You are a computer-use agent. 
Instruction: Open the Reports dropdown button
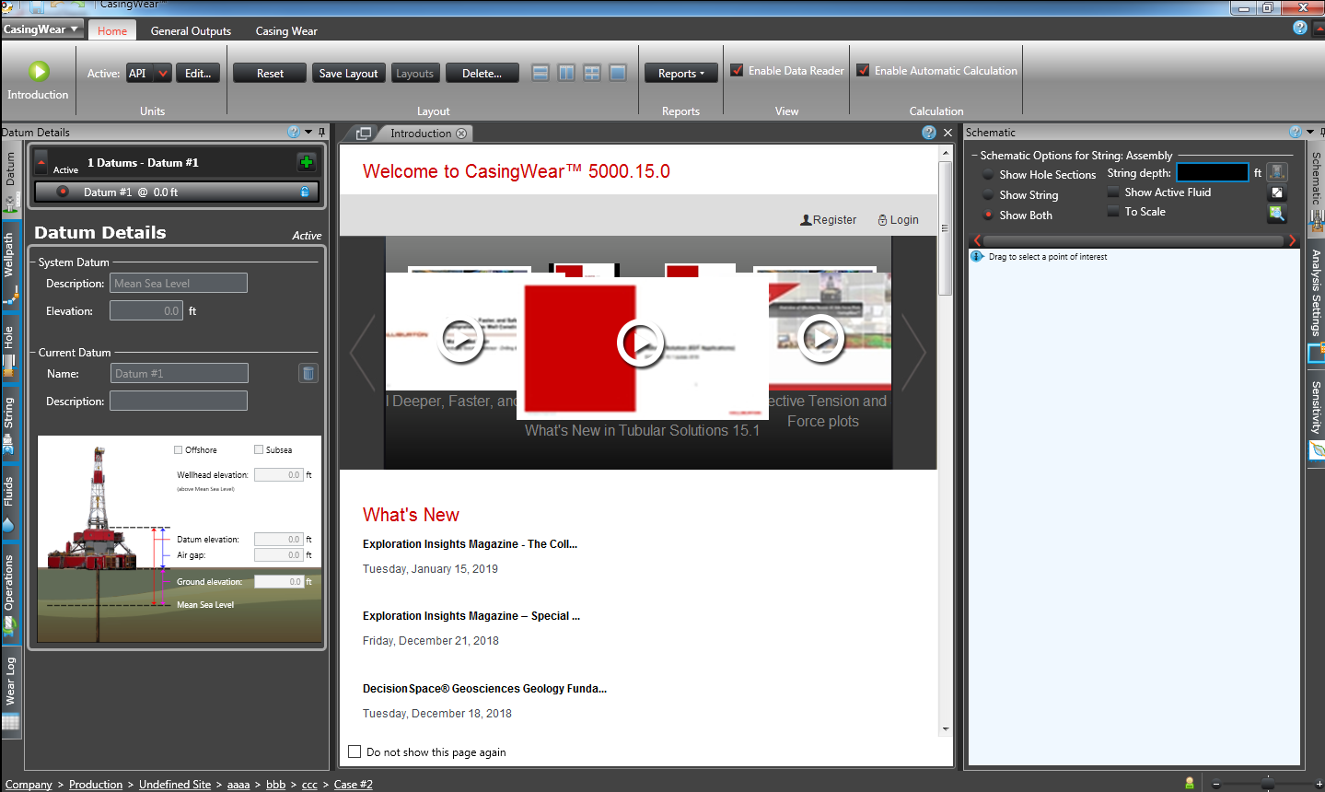coord(681,73)
